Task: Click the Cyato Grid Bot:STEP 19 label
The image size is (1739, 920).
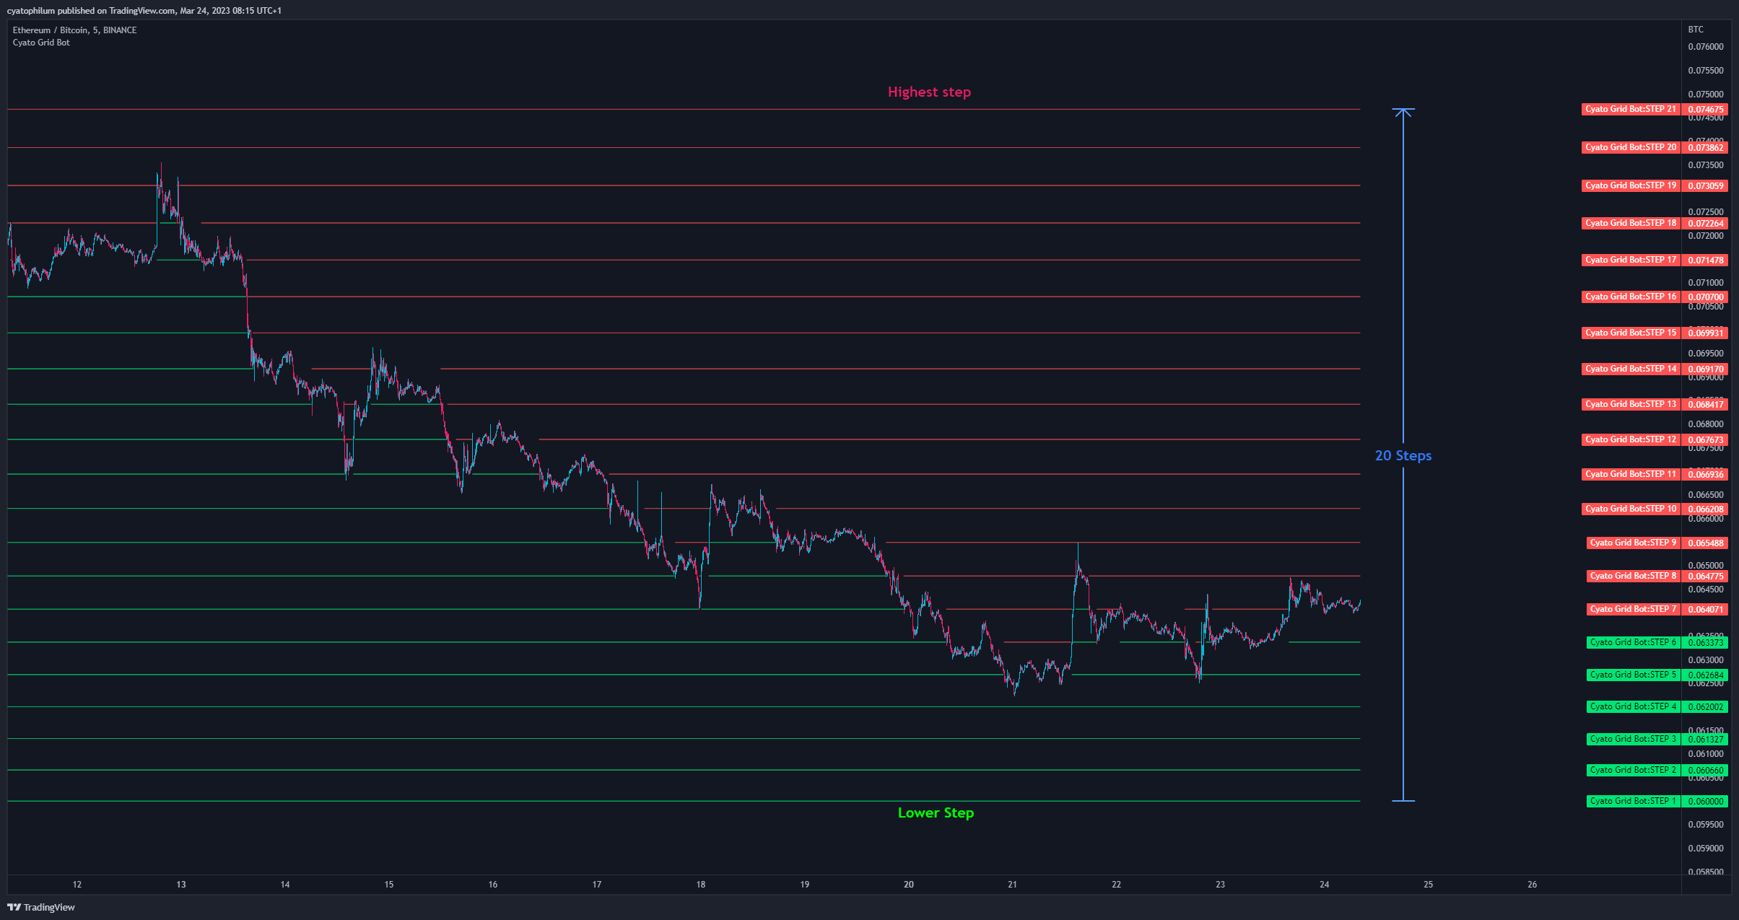Action: (x=1631, y=185)
